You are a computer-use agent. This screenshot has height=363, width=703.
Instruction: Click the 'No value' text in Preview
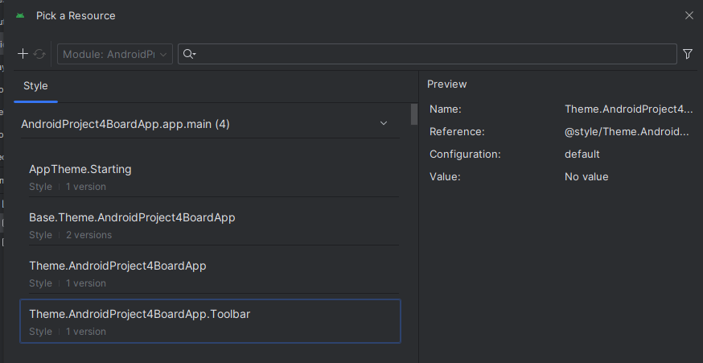pyautogui.click(x=586, y=176)
